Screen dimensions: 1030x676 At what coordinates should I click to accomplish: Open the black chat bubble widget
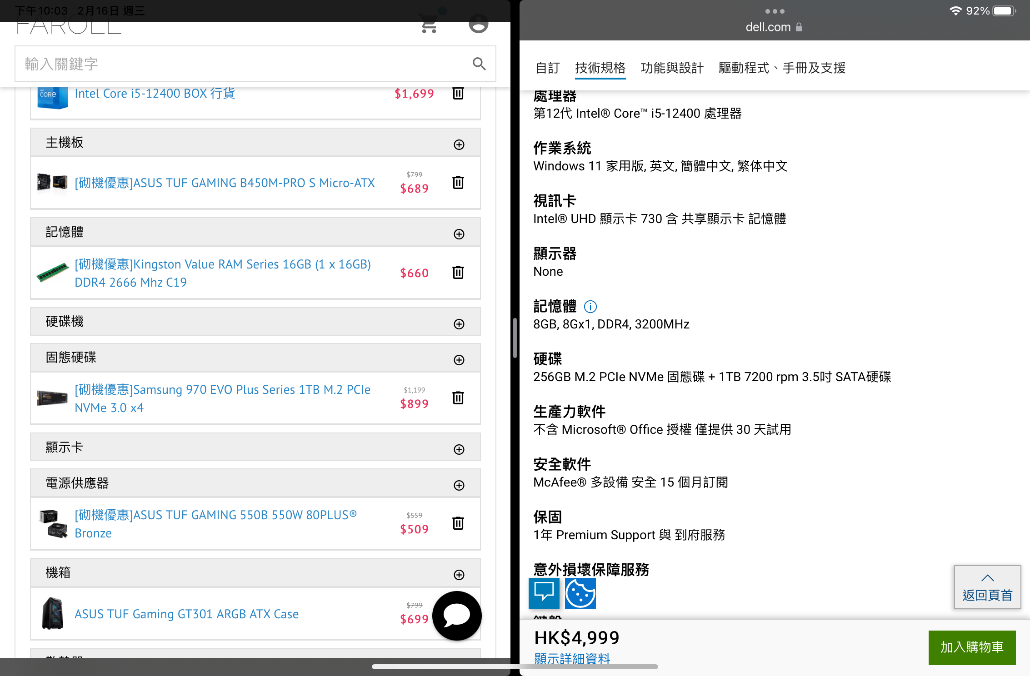pos(457,616)
